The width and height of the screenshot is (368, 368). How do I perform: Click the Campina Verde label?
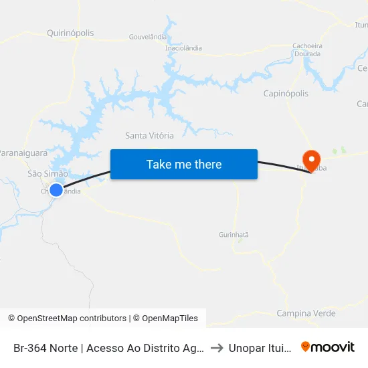pyautogui.click(x=306, y=313)
